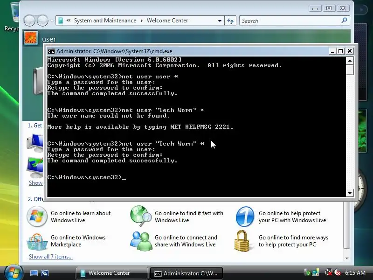This screenshot has width=373, height=280.
Task: Open the network tray icon with red X
Action: [x=329, y=273]
